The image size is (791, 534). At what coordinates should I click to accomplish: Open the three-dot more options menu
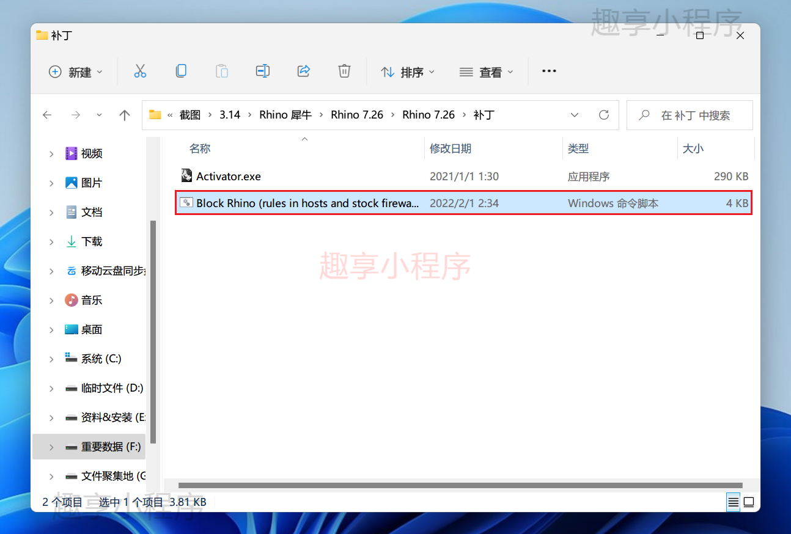(x=549, y=71)
